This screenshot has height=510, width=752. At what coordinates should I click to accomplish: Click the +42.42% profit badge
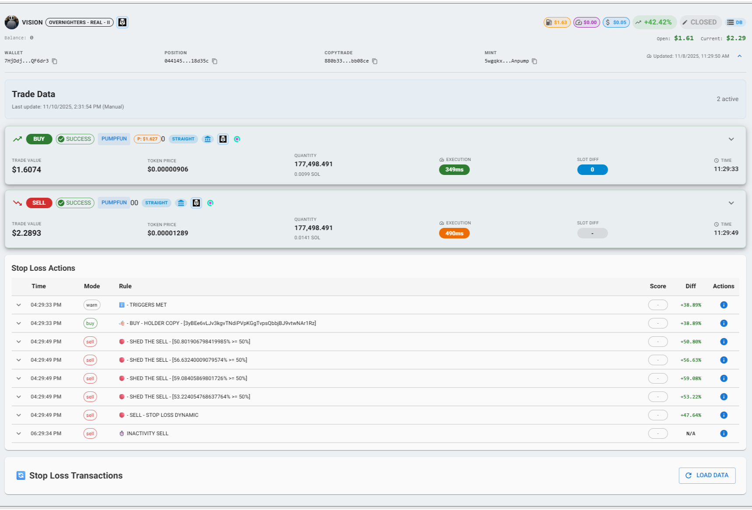coord(654,22)
